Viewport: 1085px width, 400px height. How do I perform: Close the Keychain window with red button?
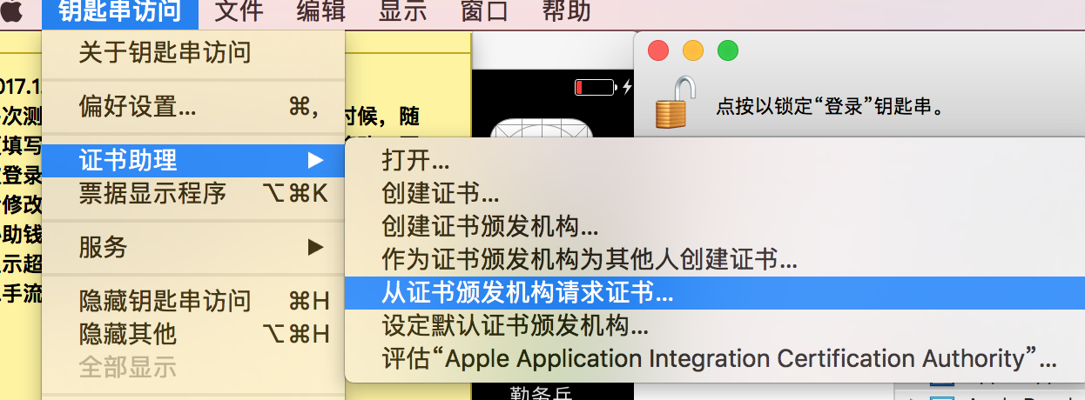pyautogui.click(x=658, y=50)
